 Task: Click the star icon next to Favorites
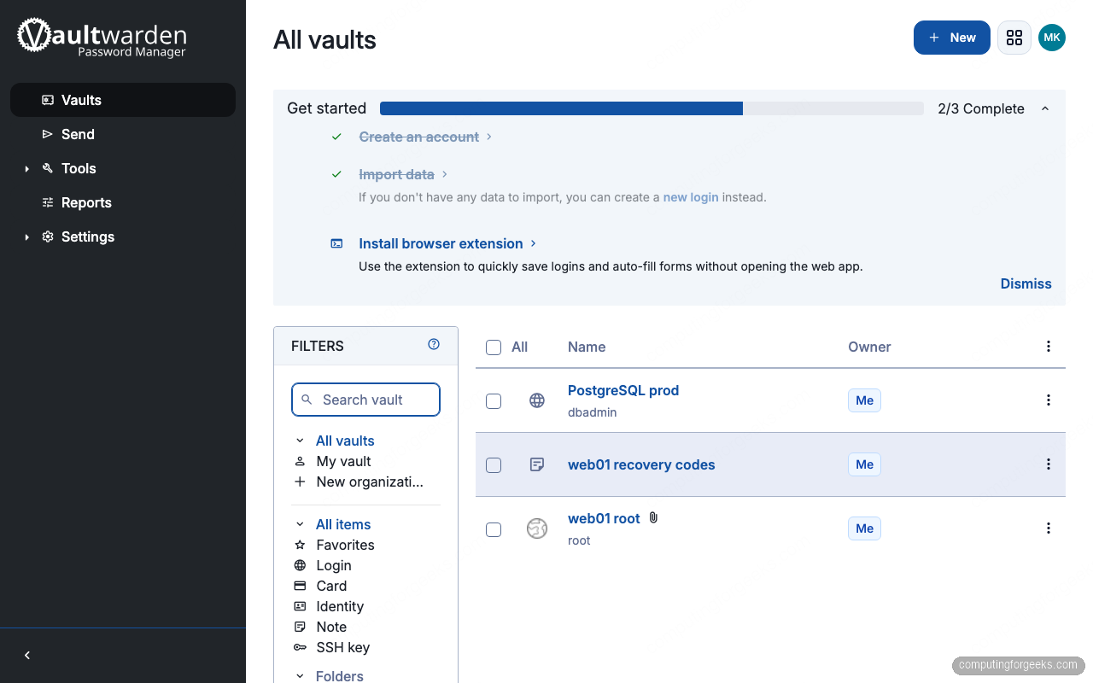coord(300,545)
